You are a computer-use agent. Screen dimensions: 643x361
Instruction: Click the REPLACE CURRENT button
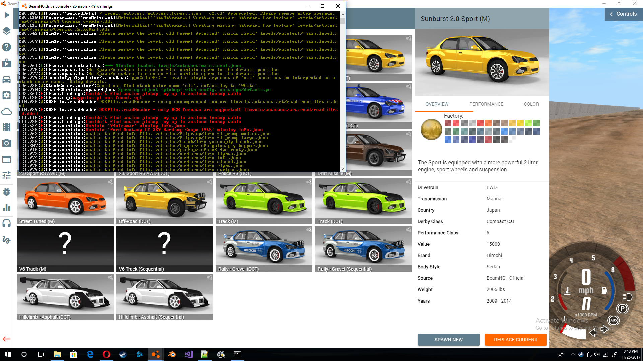pos(515,340)
